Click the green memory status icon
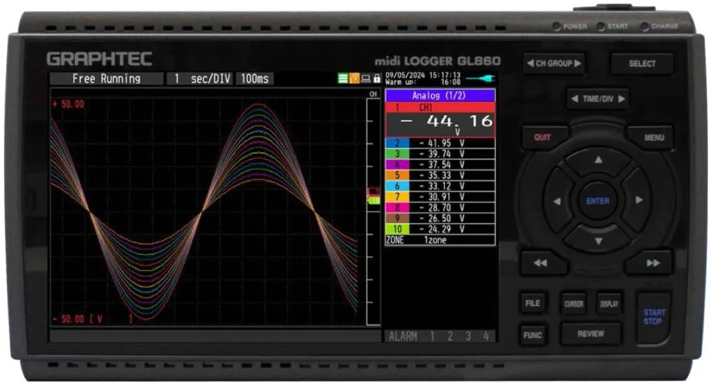Image resolution: width=711 pixels, height=385 pixels. tap(343, 78)
